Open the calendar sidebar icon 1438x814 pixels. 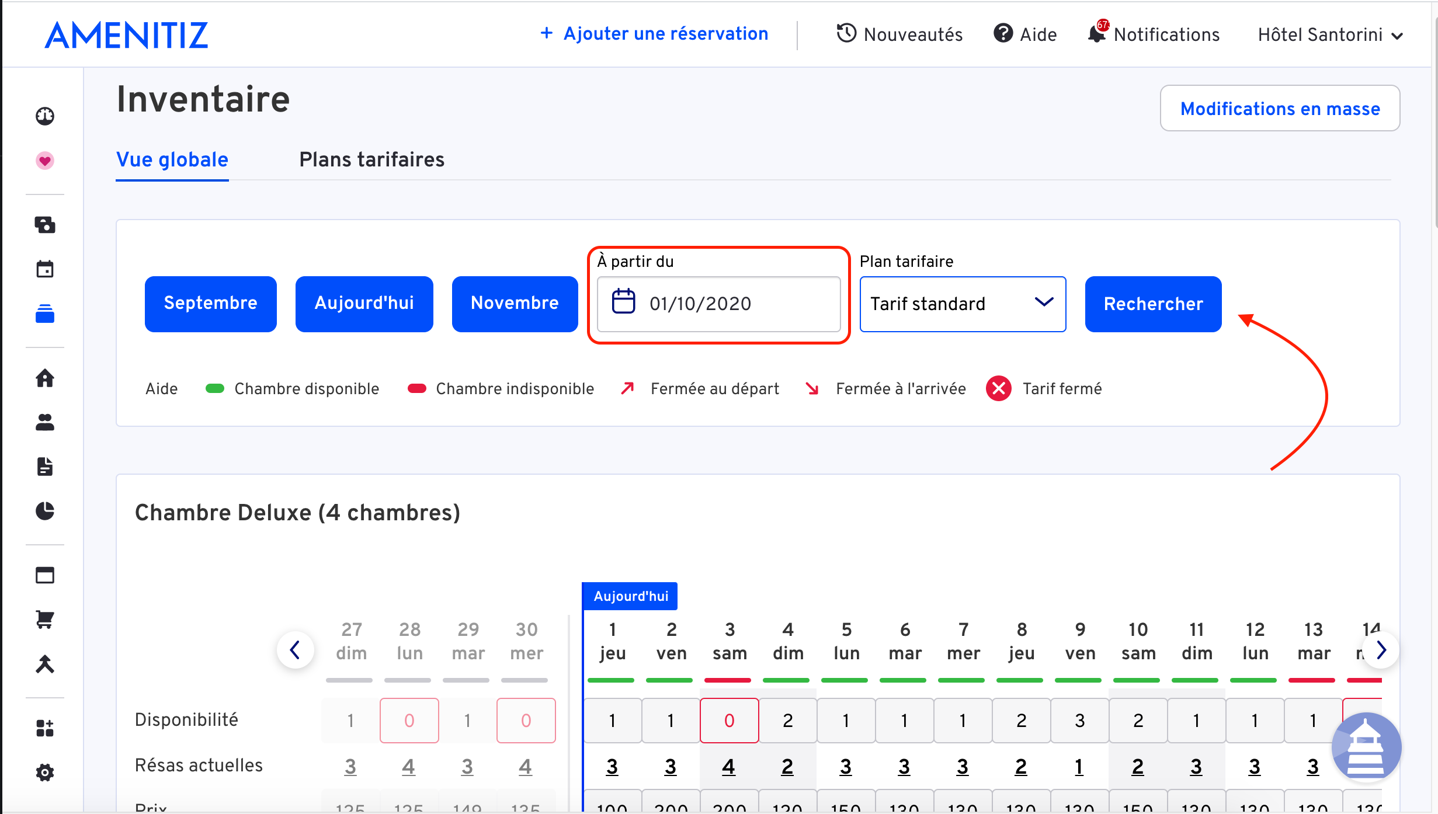coord(45,269)
